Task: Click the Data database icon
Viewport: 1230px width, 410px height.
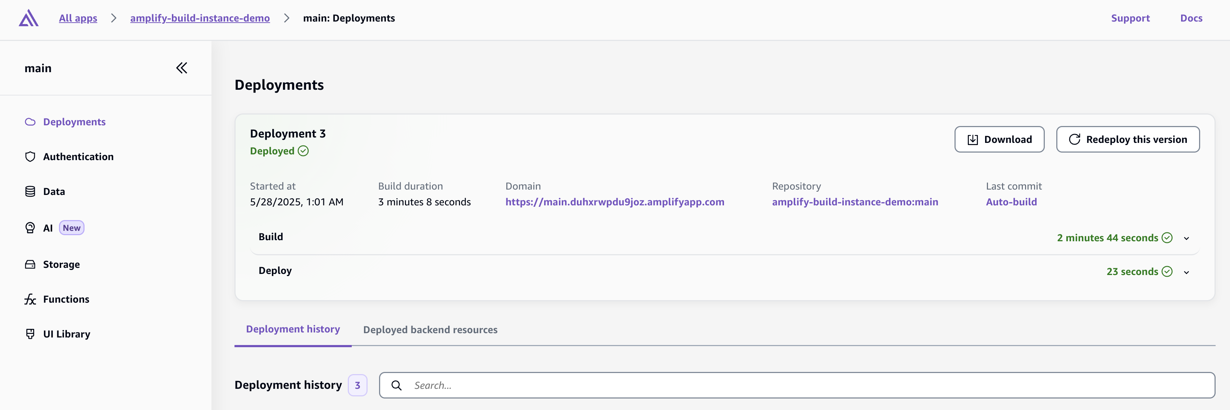Action: pos(30,192)
